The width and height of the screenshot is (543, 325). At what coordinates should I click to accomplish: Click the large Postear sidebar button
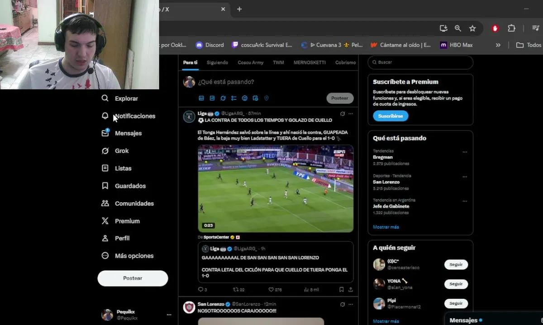tap(133, 278)
